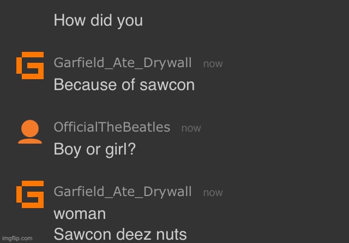Open the OfficialTheBeatles username link

click(112, 127)
